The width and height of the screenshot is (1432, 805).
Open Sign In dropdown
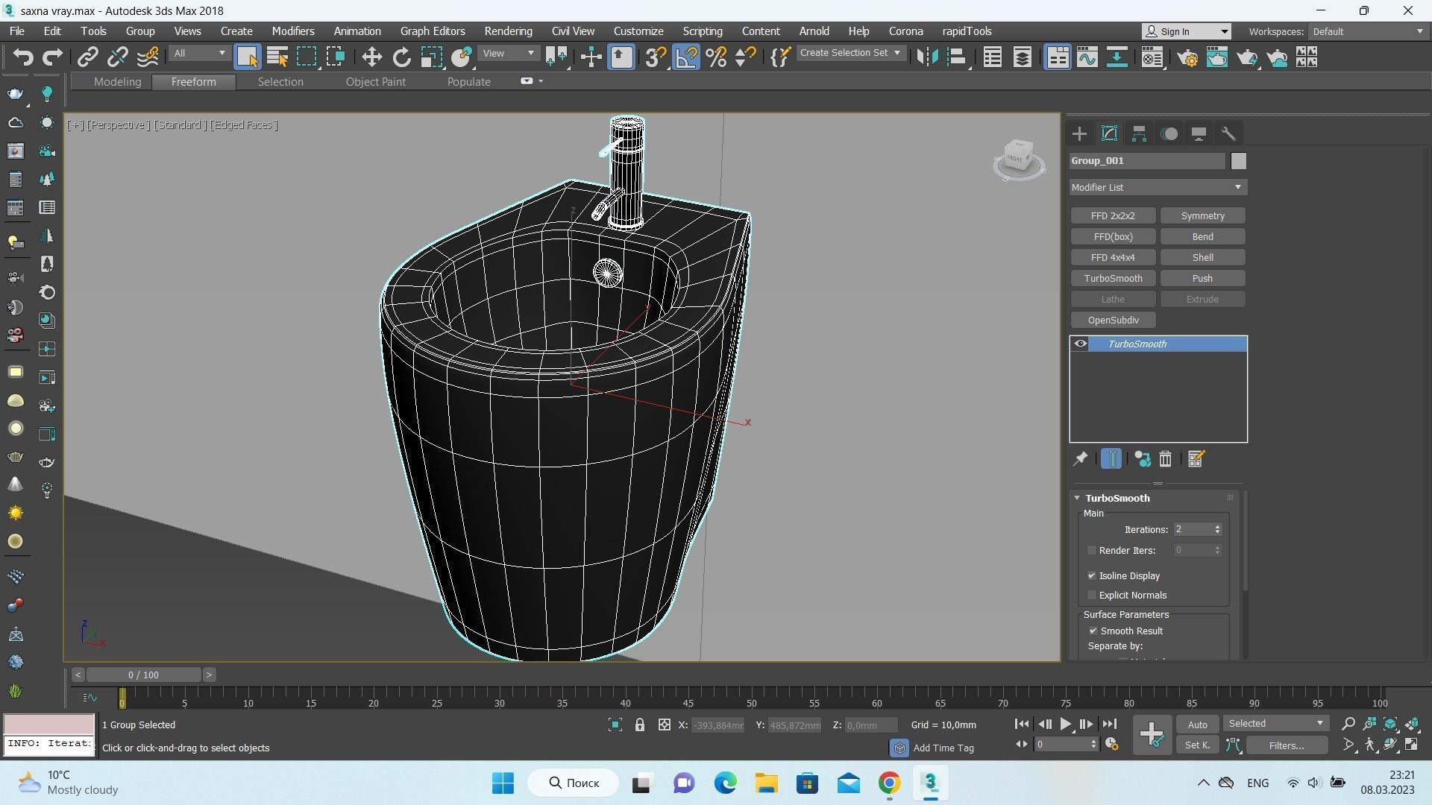[1187, 32]
